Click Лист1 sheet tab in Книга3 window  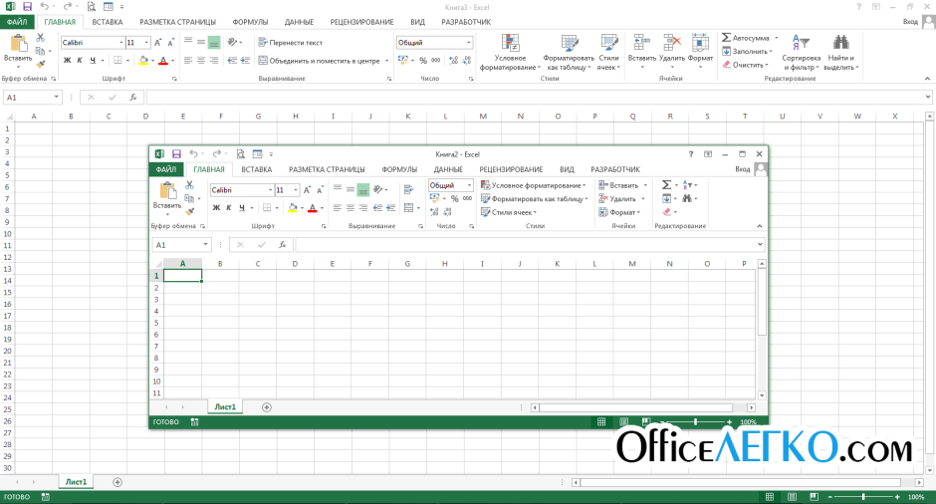[76, 482]
